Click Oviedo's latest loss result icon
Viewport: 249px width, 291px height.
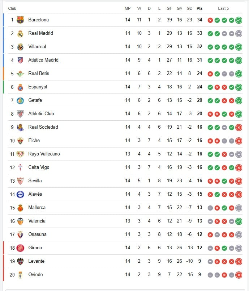click(x=239, y=275)
